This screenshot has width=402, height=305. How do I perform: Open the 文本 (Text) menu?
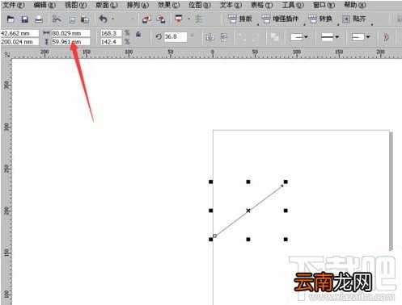[231, 5]
